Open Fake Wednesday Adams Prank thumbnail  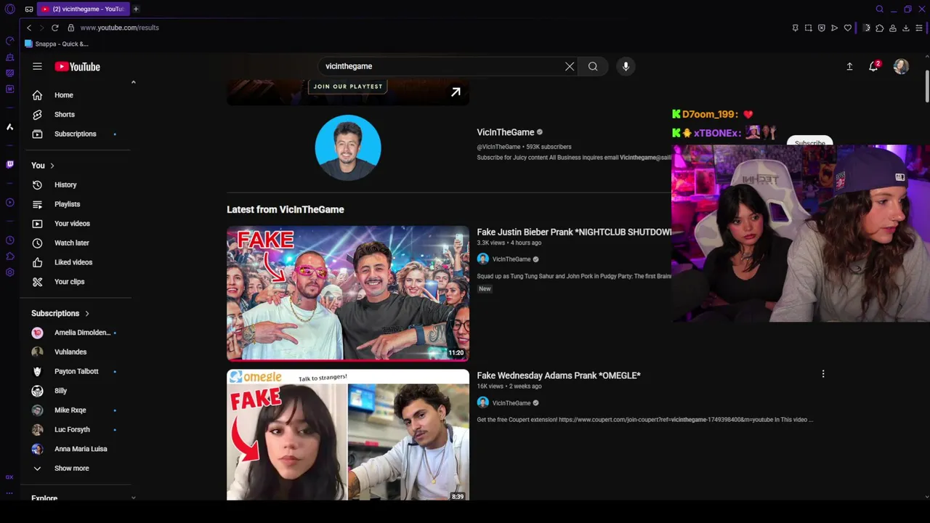point(348,434)
